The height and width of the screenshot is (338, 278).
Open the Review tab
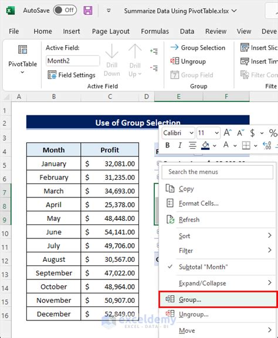(216, 31)
